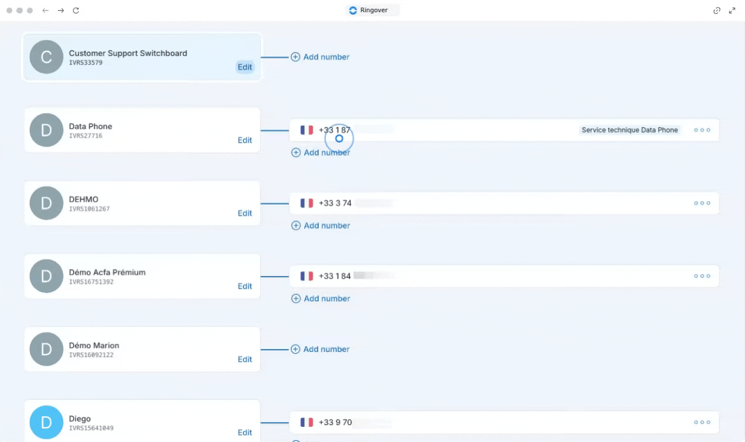Reload the page with refresh icon
The height and width of the screenshot is (442, 745).
(x=76, y=11)
